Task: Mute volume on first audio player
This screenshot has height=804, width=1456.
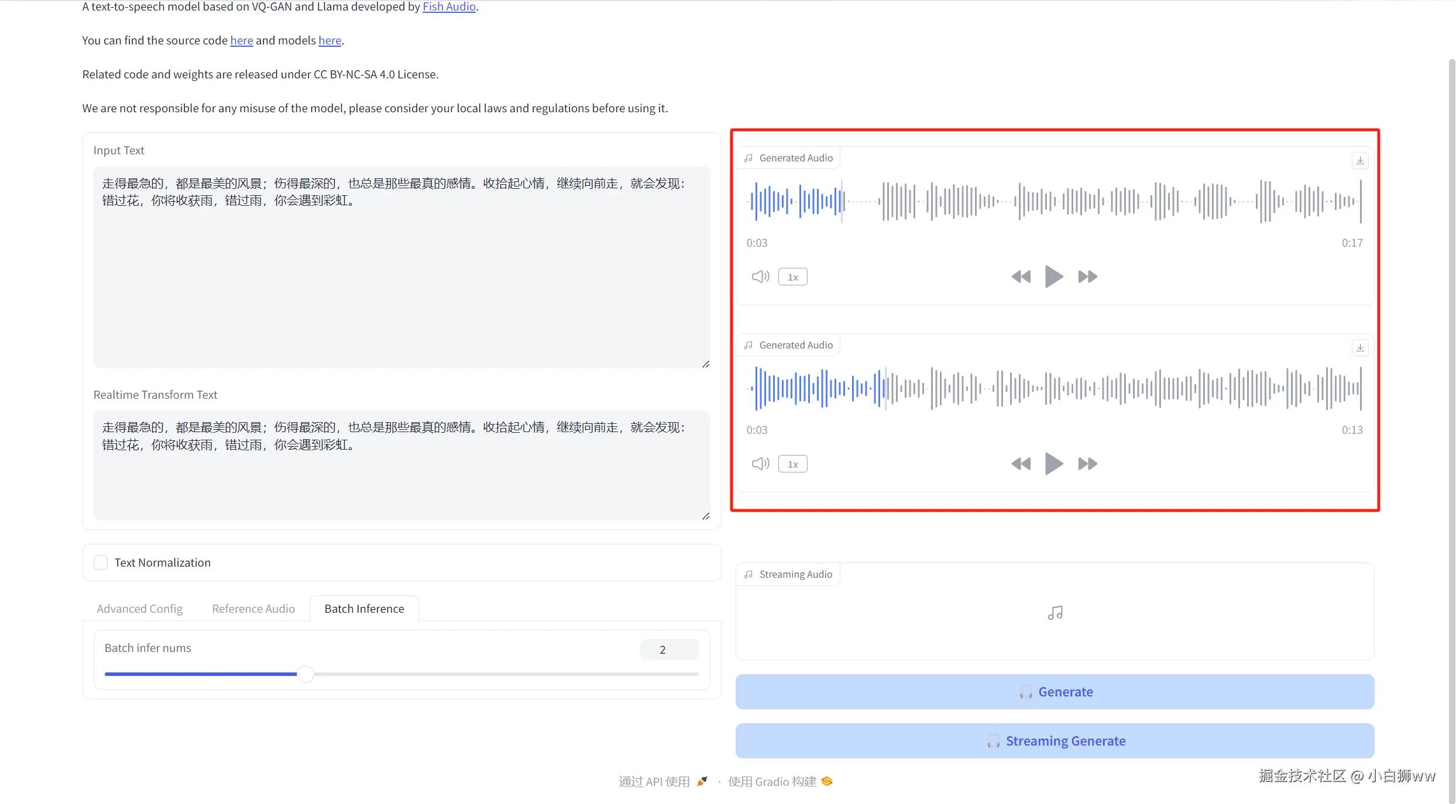Action: coord(760,277)
